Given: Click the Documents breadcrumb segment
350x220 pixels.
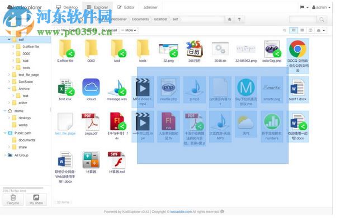Looking at the screenshot, I should click(x=140, y=19).
